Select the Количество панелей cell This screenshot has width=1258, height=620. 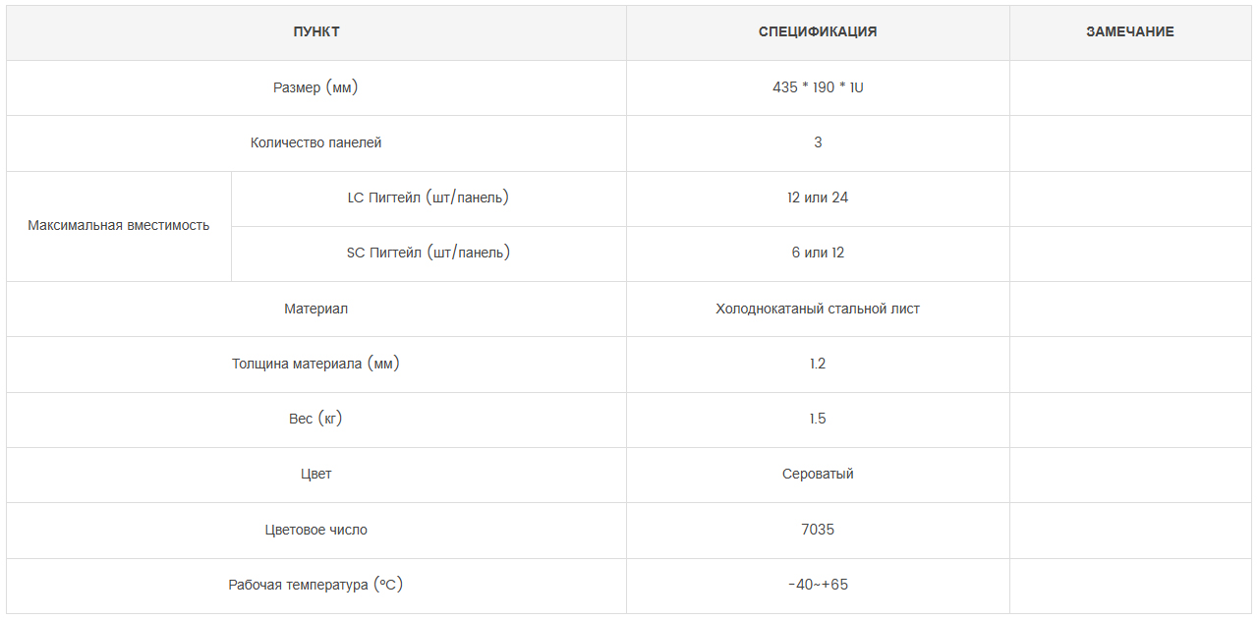pyautogui.click(x=315, y=142)
